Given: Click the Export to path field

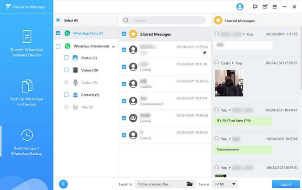Looking at the screenshot, I should (165, 184).
